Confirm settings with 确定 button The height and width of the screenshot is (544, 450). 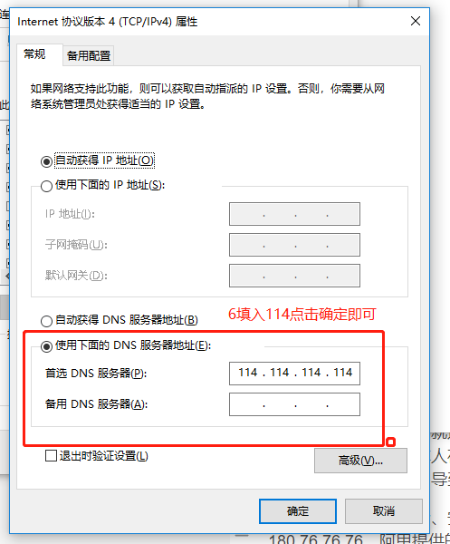298,511
